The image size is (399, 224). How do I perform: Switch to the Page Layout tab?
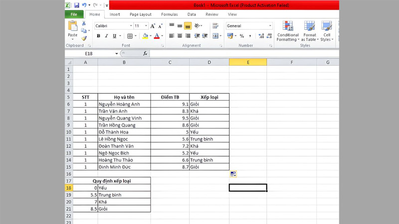(141, 14)
